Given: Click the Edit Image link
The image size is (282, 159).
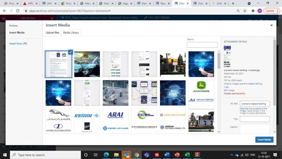Looking at the screenshot, I should pyautogui.click(x=229, y=90).
